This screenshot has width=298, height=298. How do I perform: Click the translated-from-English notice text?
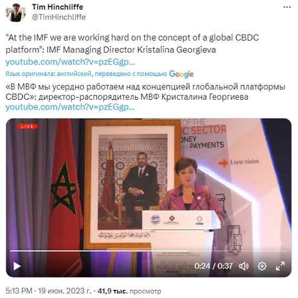pos(86,74)
